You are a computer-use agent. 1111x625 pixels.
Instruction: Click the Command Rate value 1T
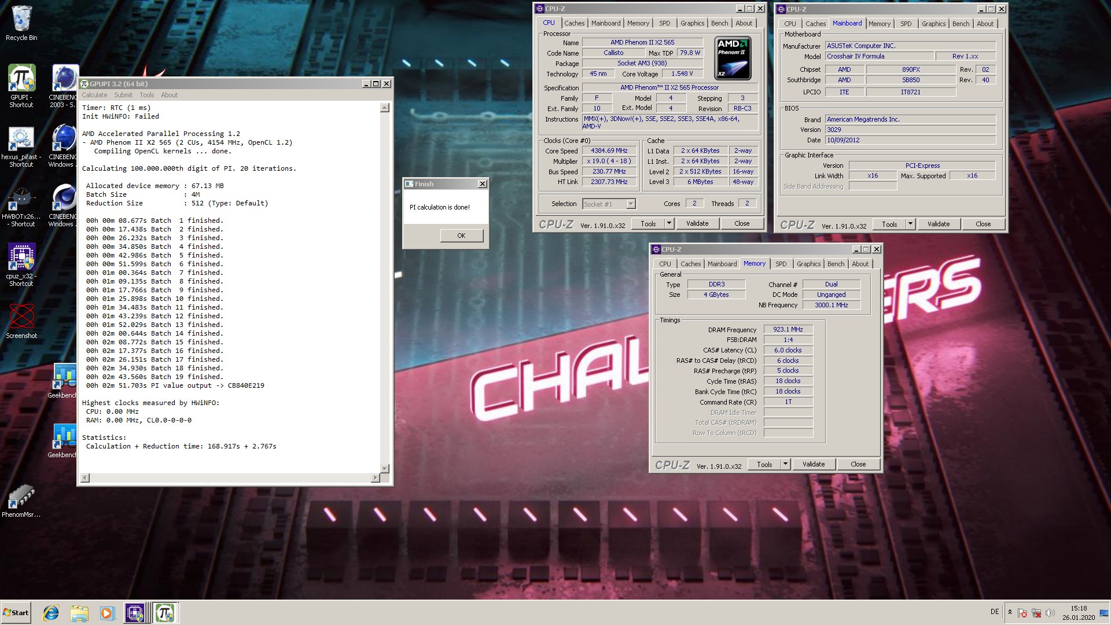click(788, 402)
